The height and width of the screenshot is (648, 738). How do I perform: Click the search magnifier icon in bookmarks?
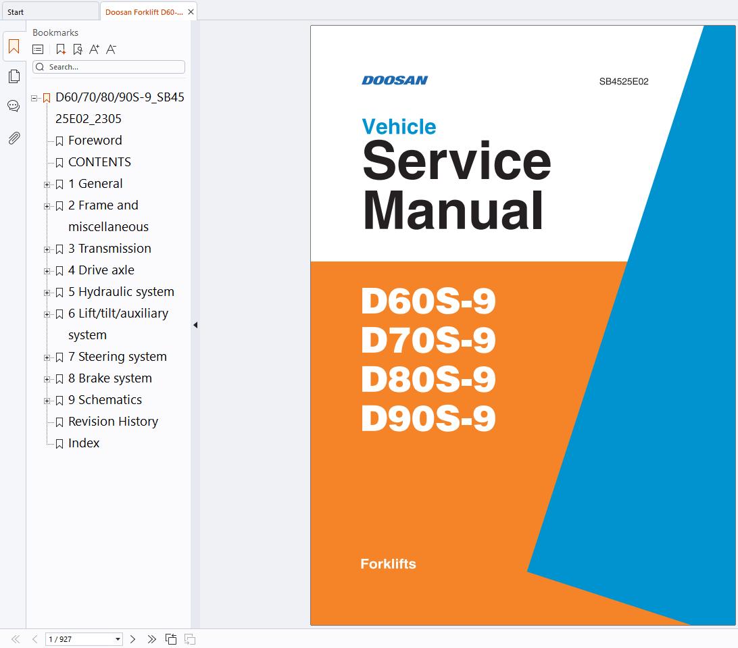pos(40,67)
